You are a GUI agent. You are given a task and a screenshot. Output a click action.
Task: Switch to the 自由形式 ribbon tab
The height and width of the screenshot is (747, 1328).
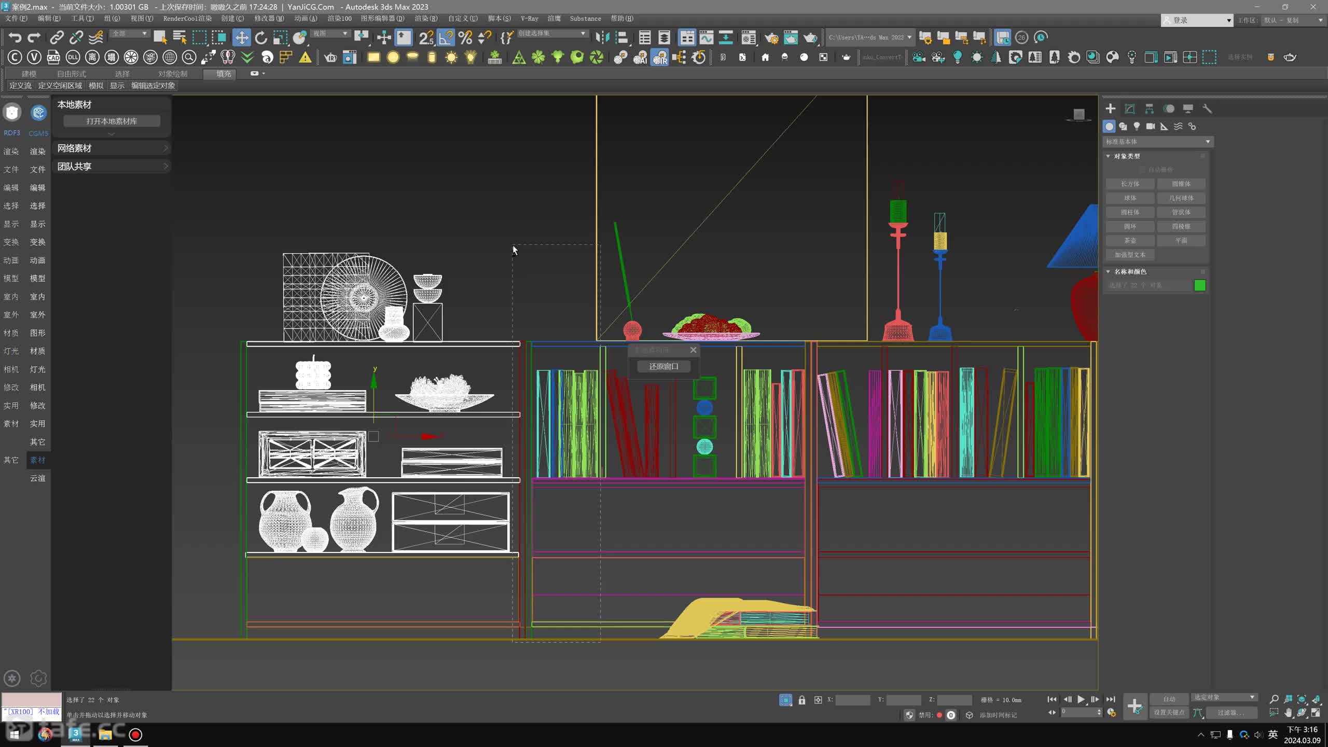72,74
